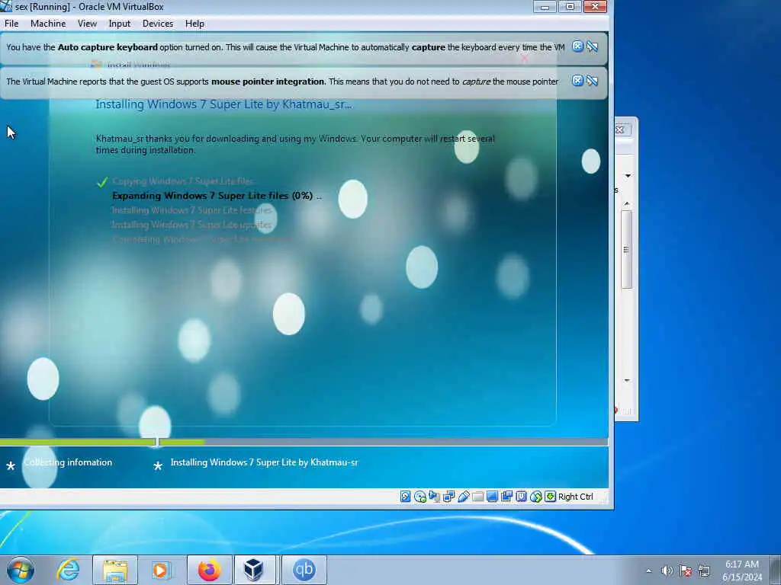Minimize the VirtualBox VM window
Screen dimensions: 781x585
(545, 6)
